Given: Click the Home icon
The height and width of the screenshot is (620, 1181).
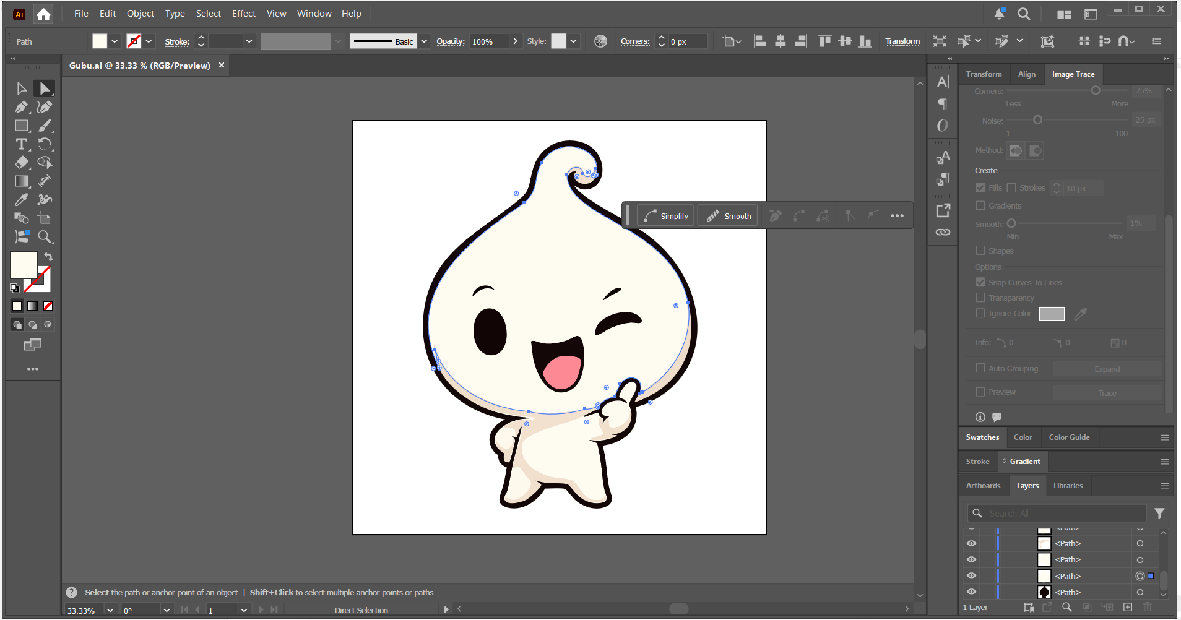Looking at the screenshot, I should tap(43, 14).
